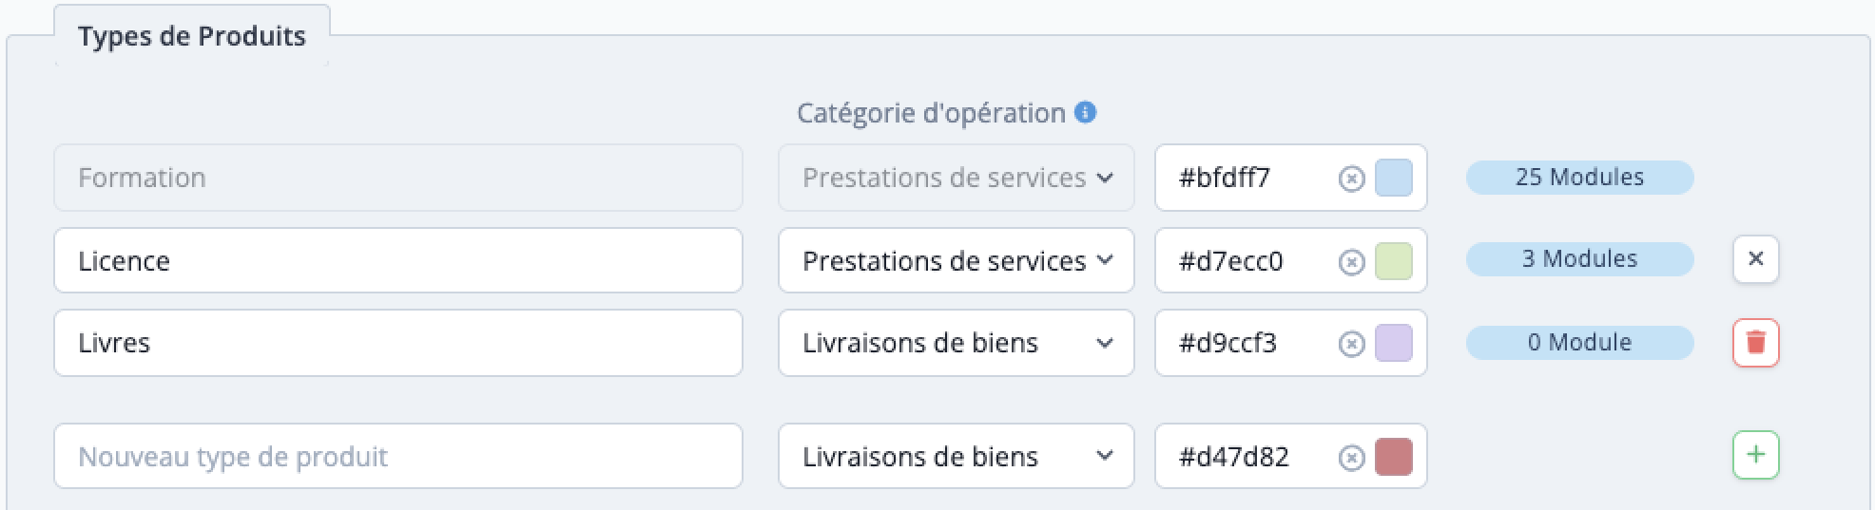Delete the Livres product type
Screen dimensions: 1875x510
coord(1755,343)
